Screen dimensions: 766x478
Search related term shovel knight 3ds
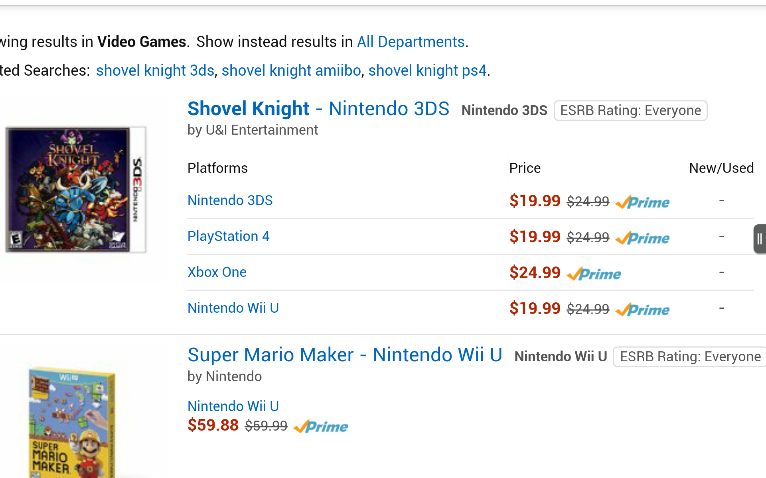(x=155, y=71)
